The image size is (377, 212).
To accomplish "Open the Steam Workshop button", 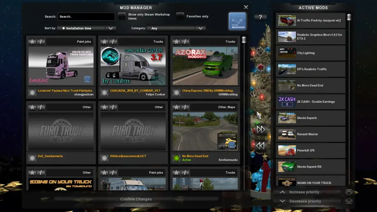I will pos(237,21).
